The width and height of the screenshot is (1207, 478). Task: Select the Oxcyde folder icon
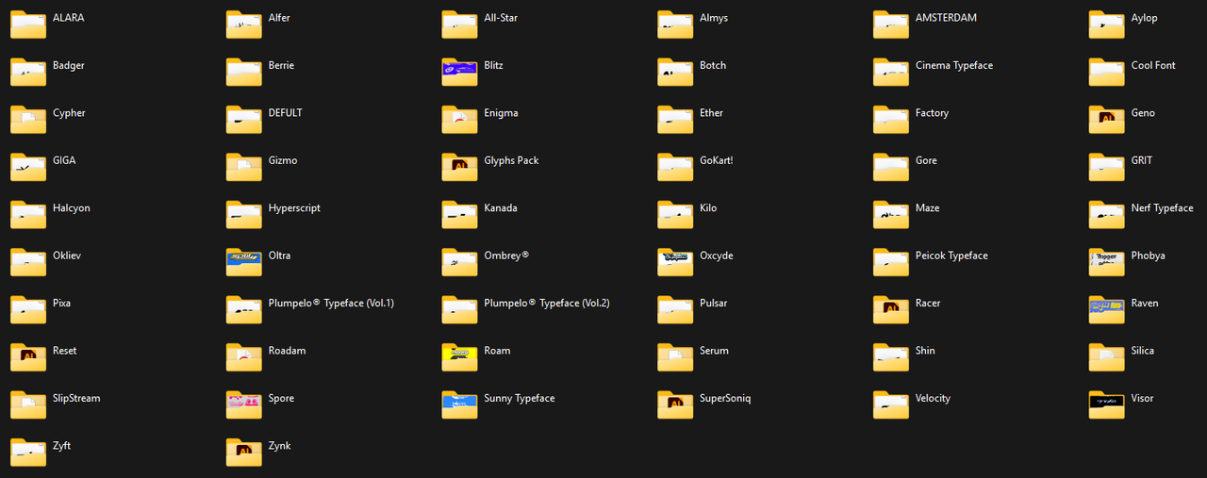(675, 262)
